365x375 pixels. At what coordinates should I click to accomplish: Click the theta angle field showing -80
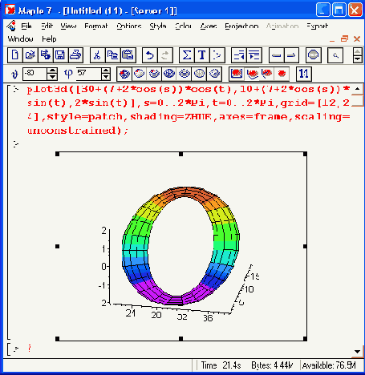click(x=35, y=74)
